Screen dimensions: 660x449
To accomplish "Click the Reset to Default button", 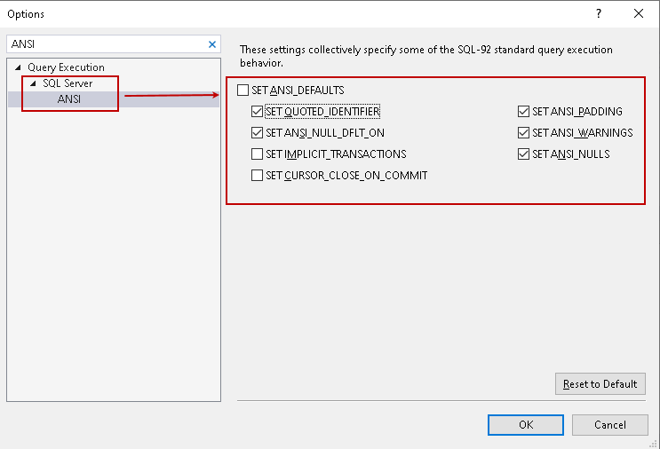I will pyautogui.click(x=600, y=384).
